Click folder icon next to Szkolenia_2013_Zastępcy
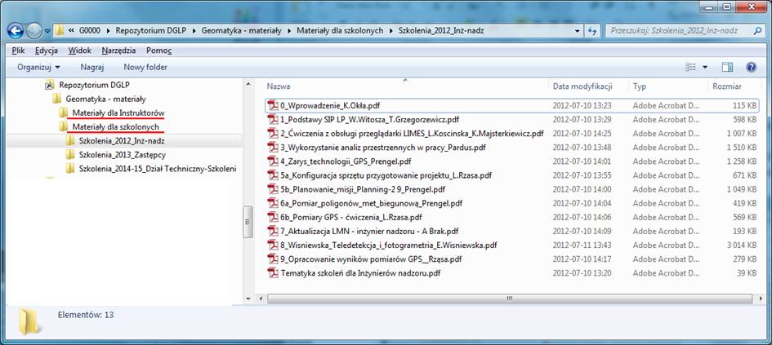 [x=71, y=155]
